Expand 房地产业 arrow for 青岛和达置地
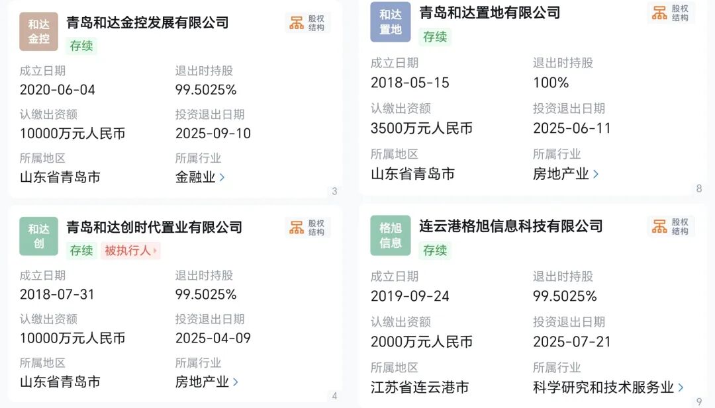Screen dimensions: 715x408 pos(596,174)
